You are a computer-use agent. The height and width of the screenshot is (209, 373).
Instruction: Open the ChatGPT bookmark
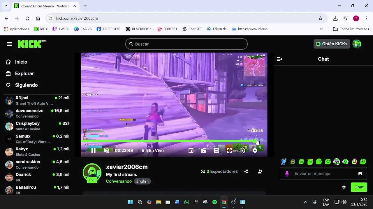[x=192, y=29]
